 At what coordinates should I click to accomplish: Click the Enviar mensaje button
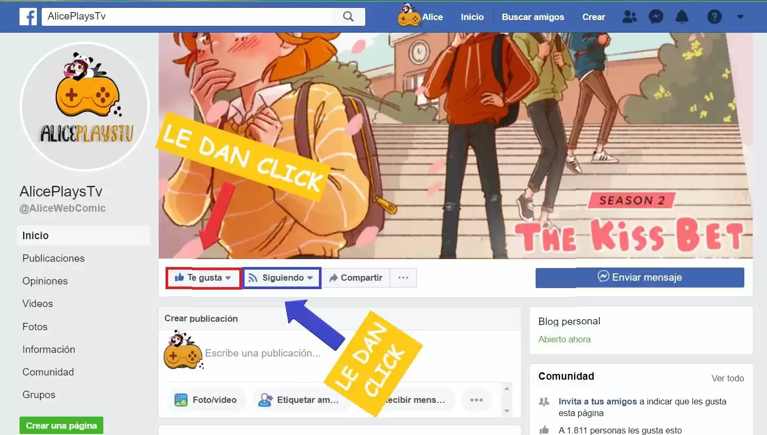(640, 278)
